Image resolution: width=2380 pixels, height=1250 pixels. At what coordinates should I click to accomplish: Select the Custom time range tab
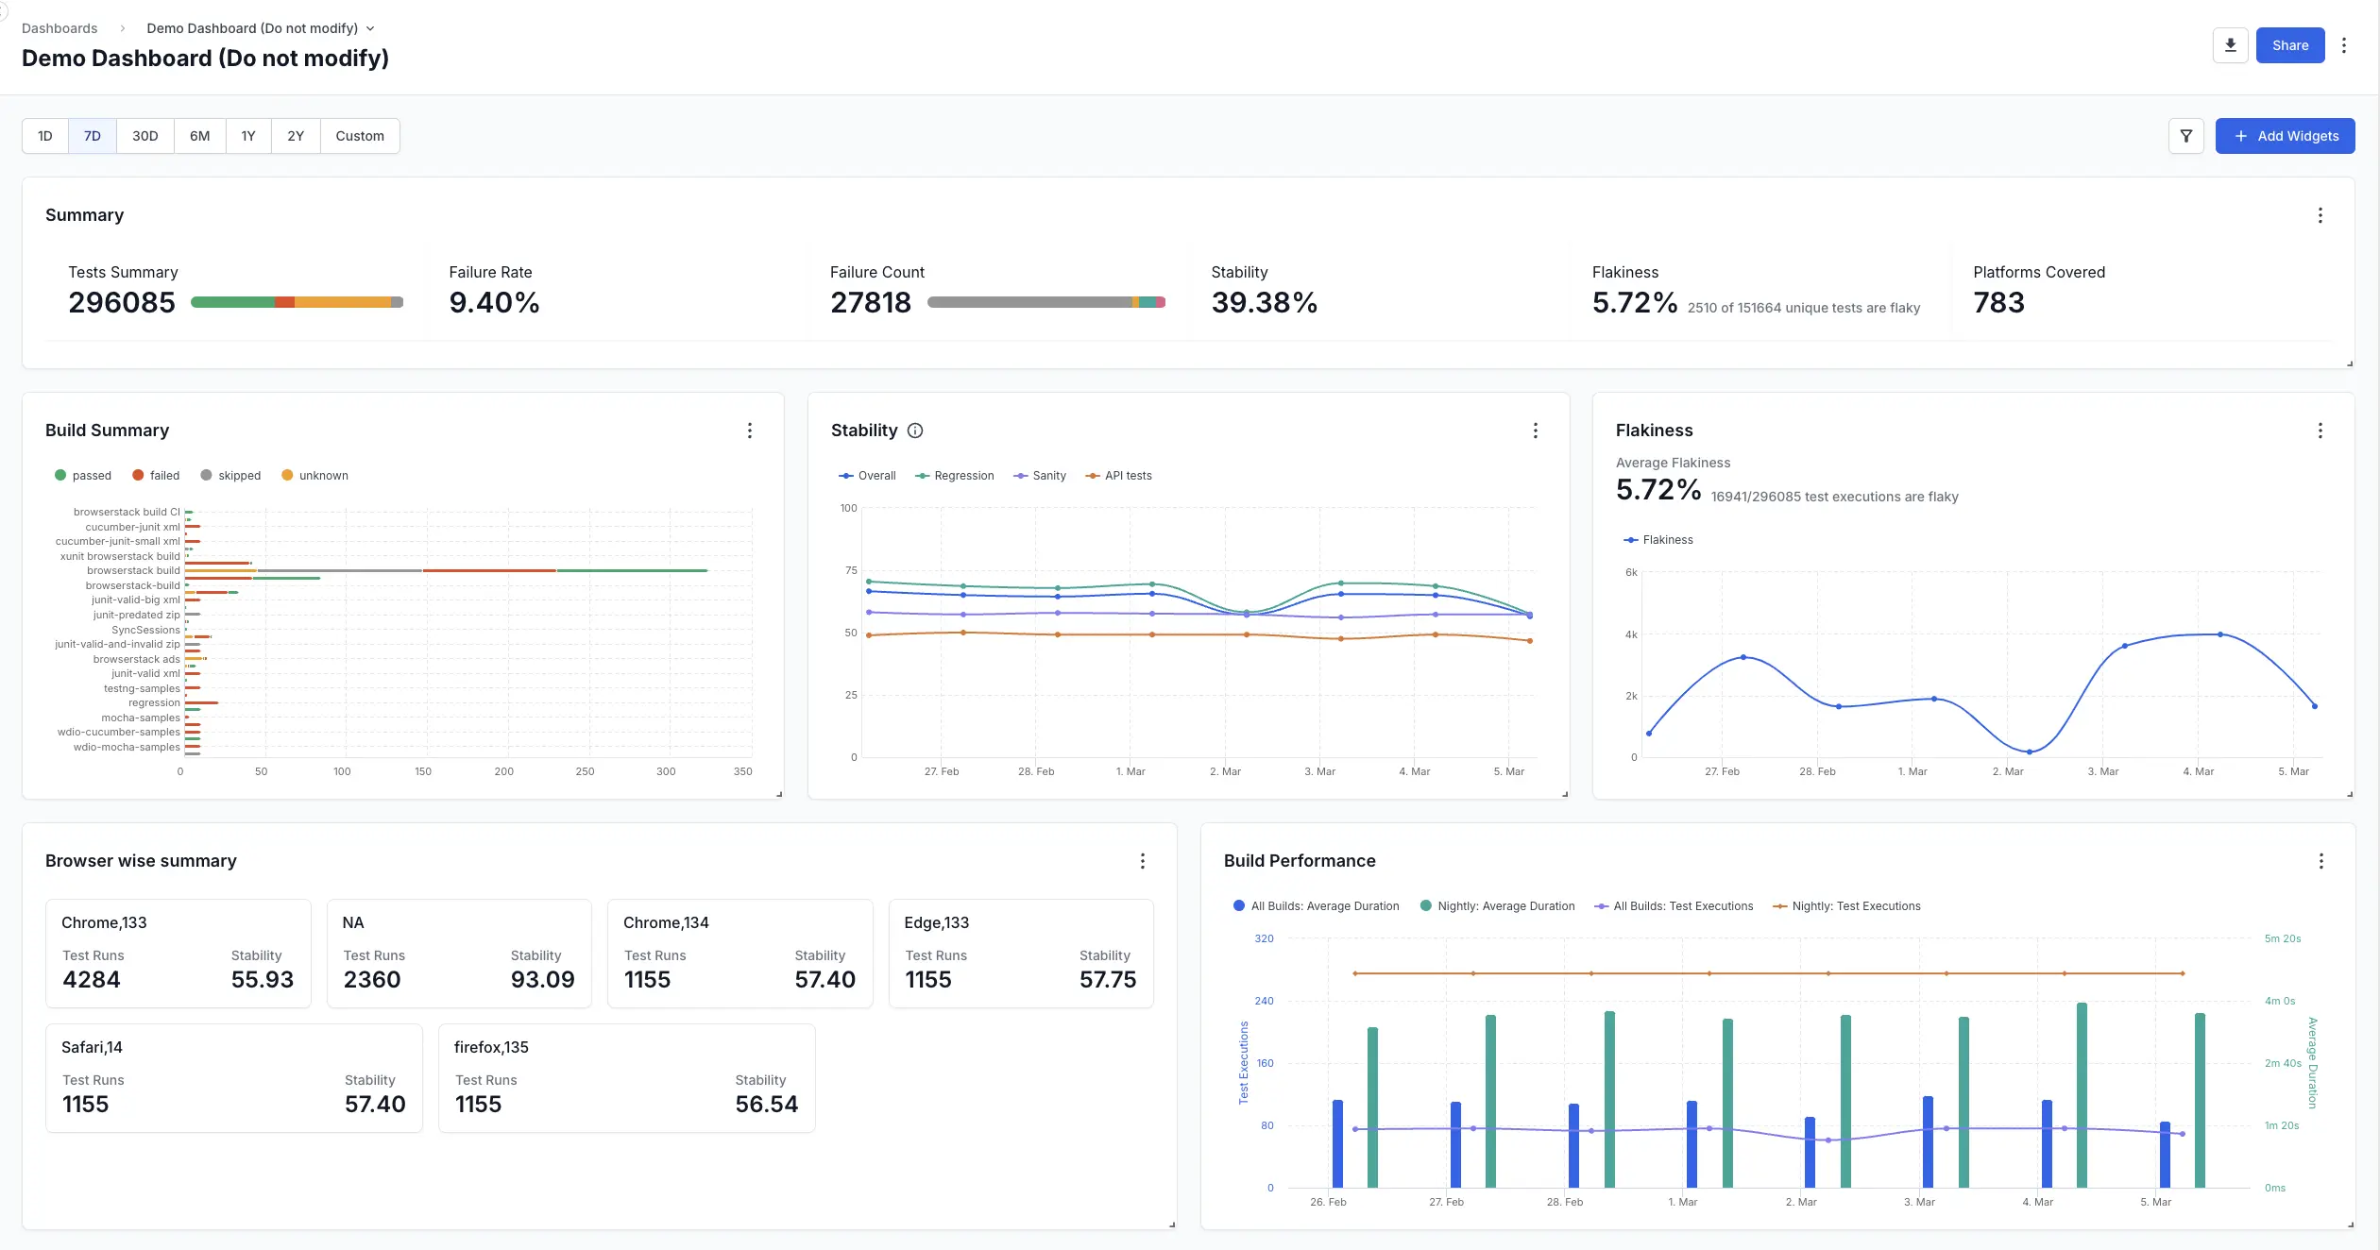[x=360, y=136]
